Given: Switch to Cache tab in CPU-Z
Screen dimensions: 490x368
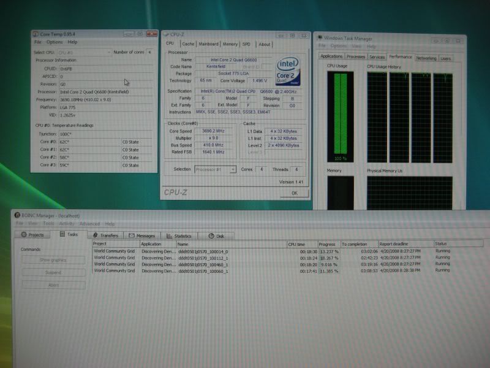Looking at the screenshot, I should pyautogui.click(x=188, y=44).
